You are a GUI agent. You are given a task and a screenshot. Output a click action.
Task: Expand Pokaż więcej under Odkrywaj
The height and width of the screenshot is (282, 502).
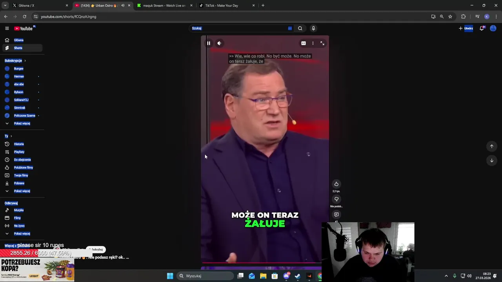point(22,234)
